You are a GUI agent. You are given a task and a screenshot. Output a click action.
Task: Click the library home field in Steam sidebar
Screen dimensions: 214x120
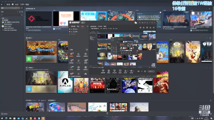tap(10, 8)
